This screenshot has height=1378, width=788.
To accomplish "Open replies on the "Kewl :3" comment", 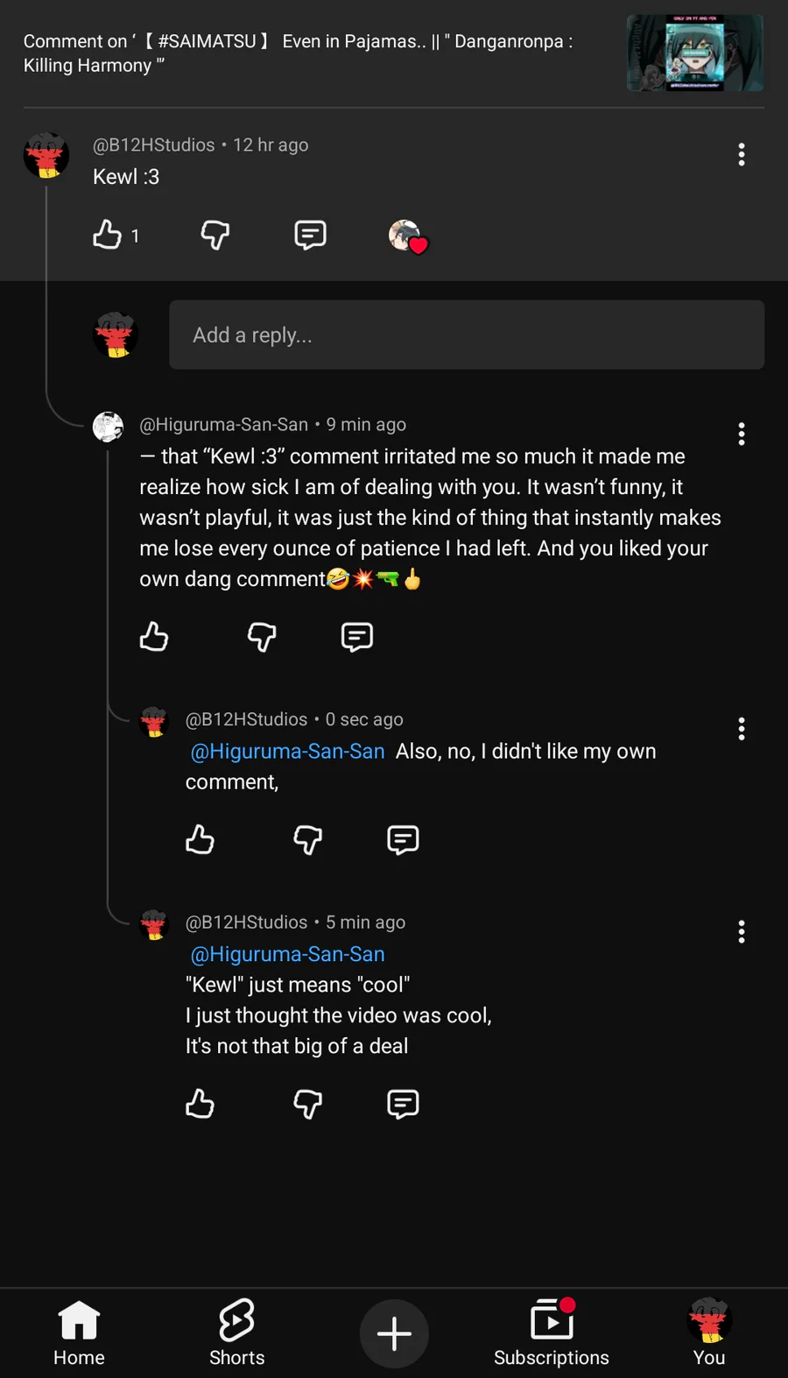I will click(310, 235).
